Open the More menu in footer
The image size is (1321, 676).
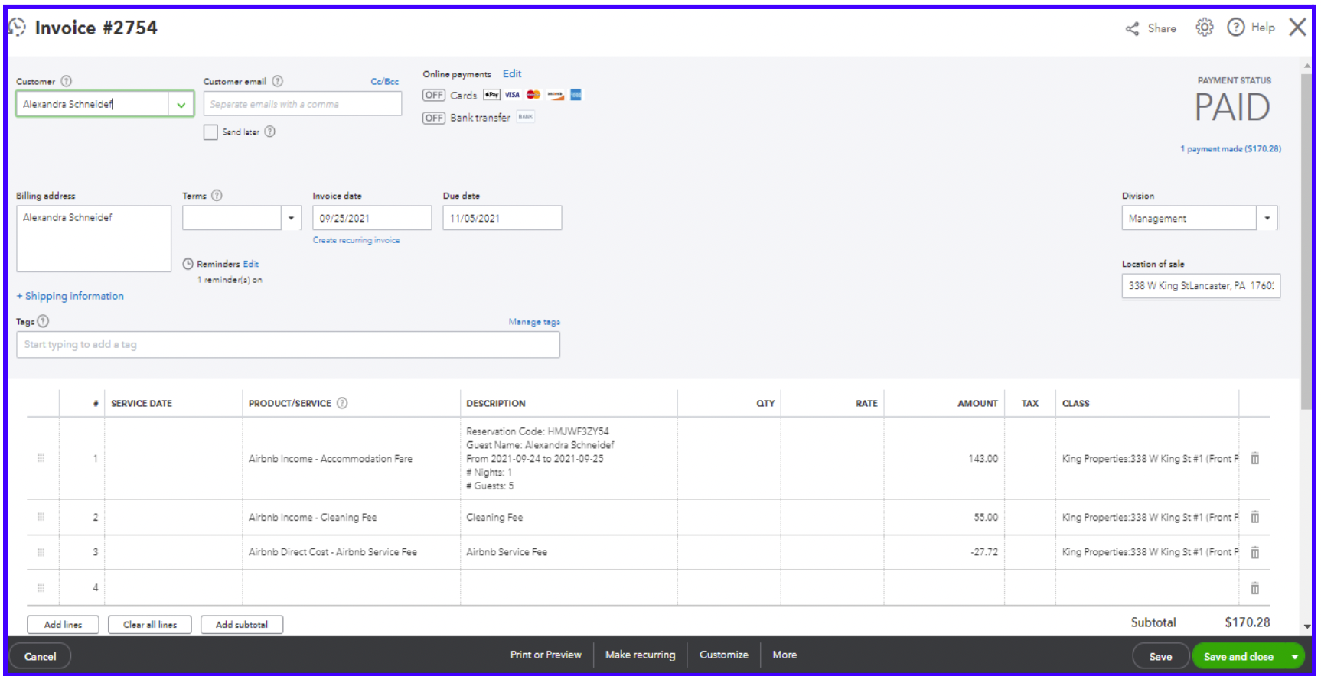784,655
